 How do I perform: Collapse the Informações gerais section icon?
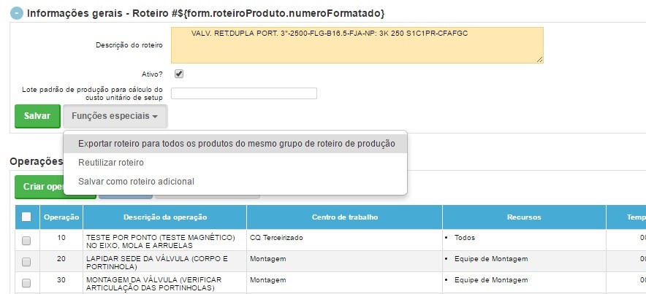point(17,12)
